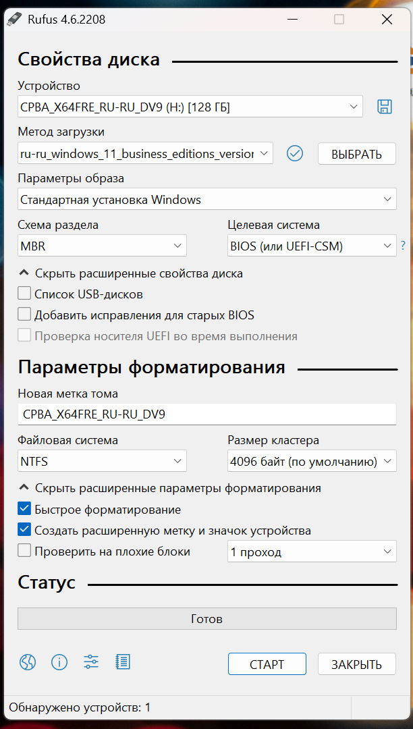The width and height of the screenshot is (413, 729).
Task: Uncheck Быстрое форматирование option
Action: pos(24,509)
